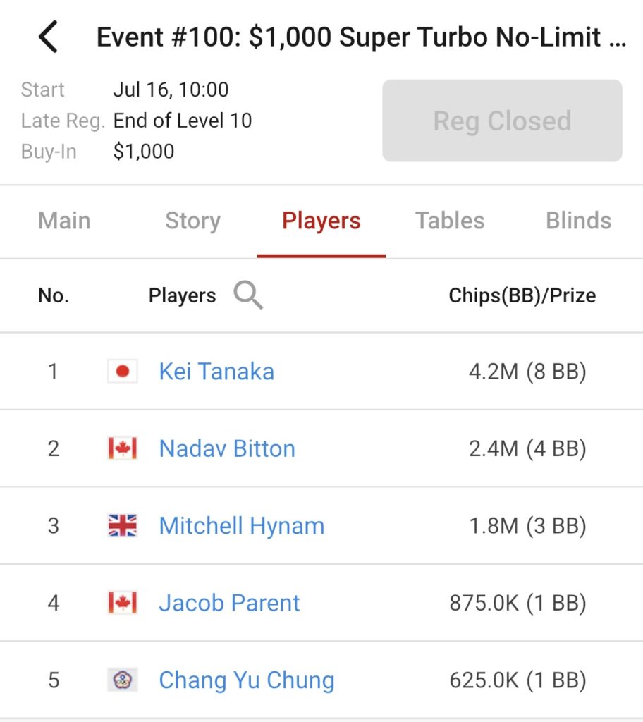Open Nadav Bitton's player profile
Image resolution: width=643 pixels, height=722 pixels.
(227, 449)
